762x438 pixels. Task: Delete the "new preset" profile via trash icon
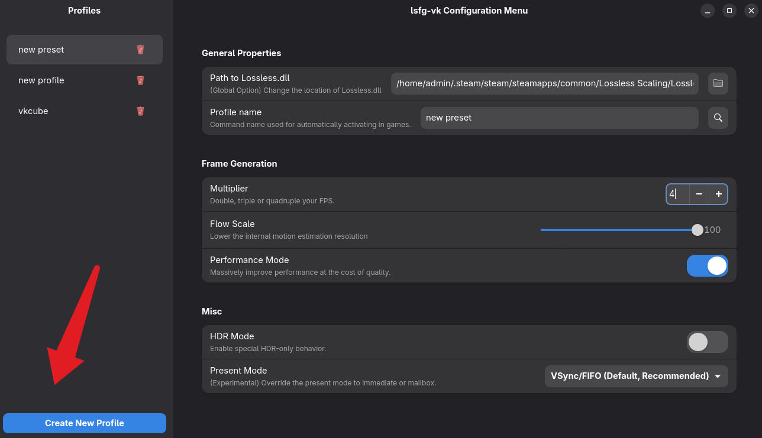coord(140,50)
